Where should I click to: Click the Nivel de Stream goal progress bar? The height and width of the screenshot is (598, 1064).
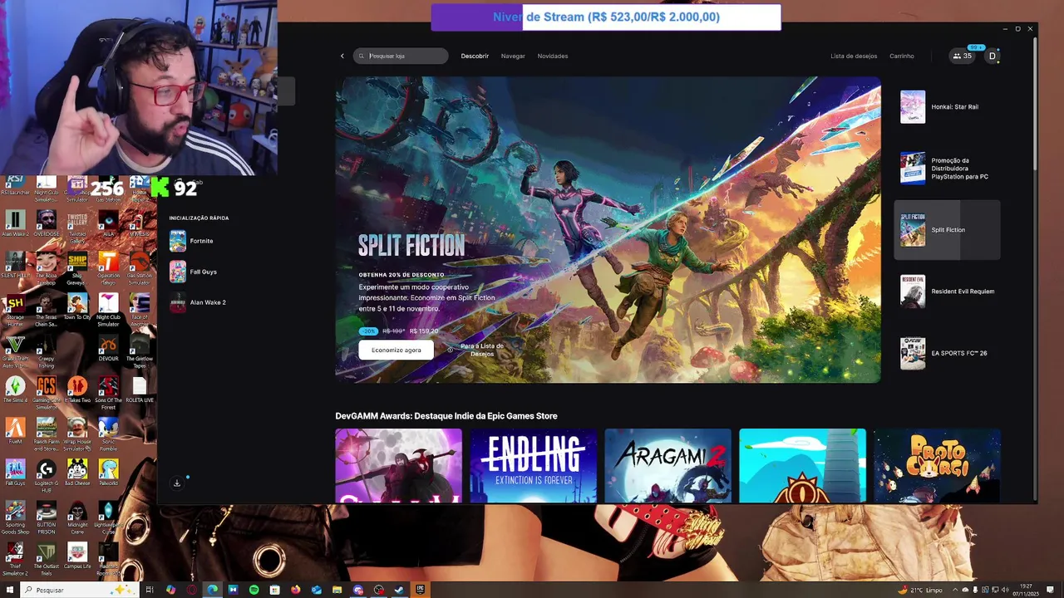[606, 17]
